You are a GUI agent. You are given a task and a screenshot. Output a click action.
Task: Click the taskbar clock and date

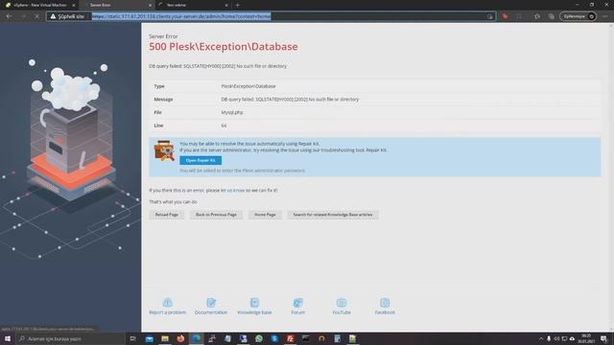click(586, 338)
